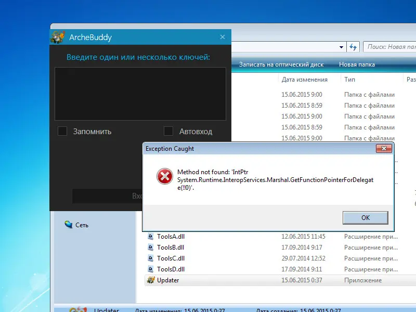Sort files by Тип column header

click(x=349, y=80)
